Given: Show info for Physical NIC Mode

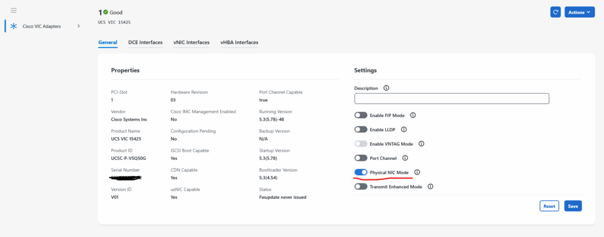Looking at the screenshot, I should point(417,172).
